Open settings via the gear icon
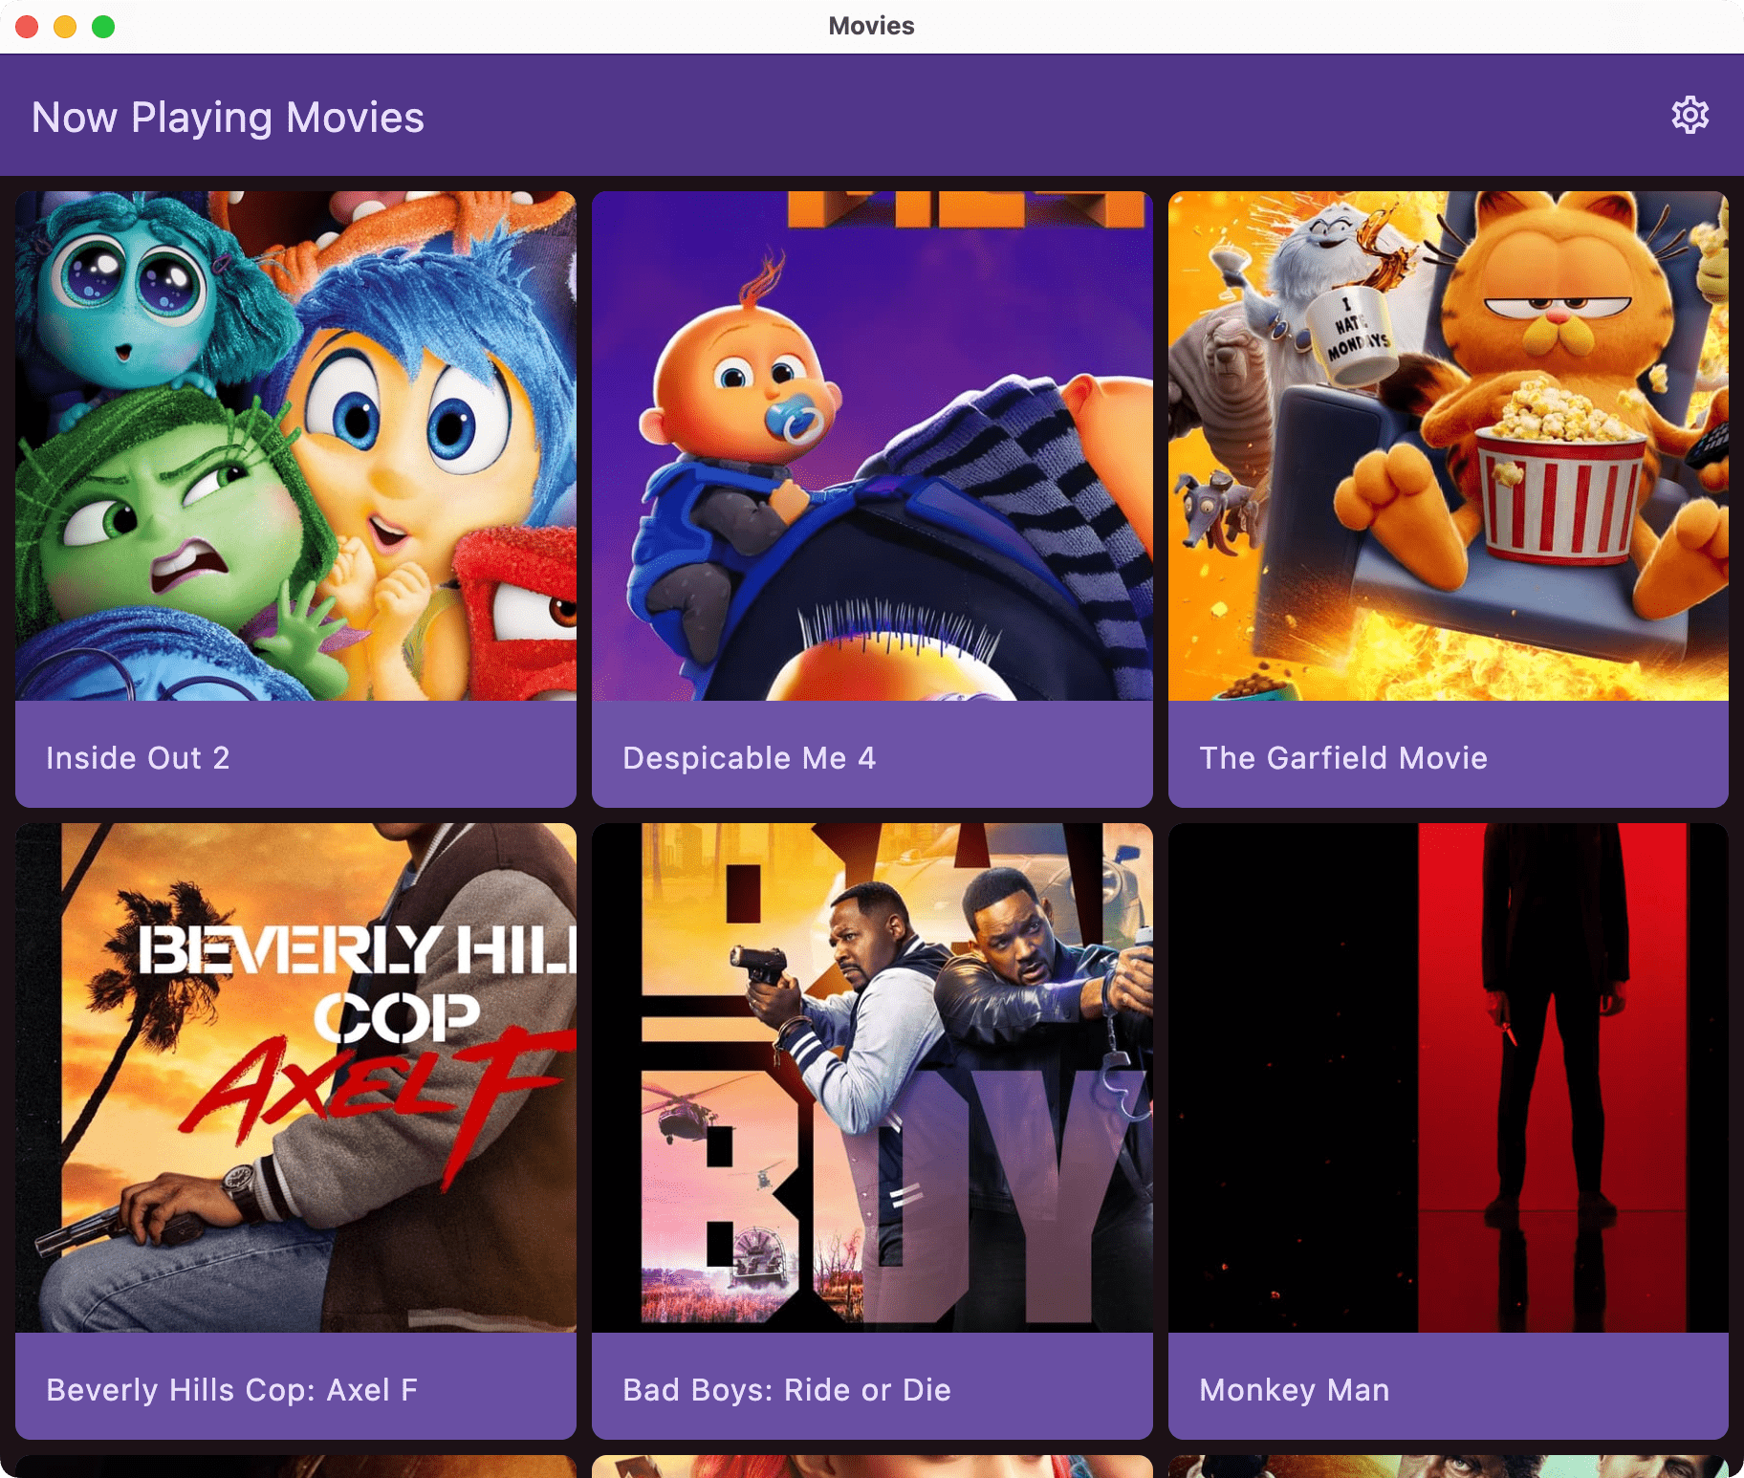Viewport: 1744px width, 1478px height. (1689, 116)
